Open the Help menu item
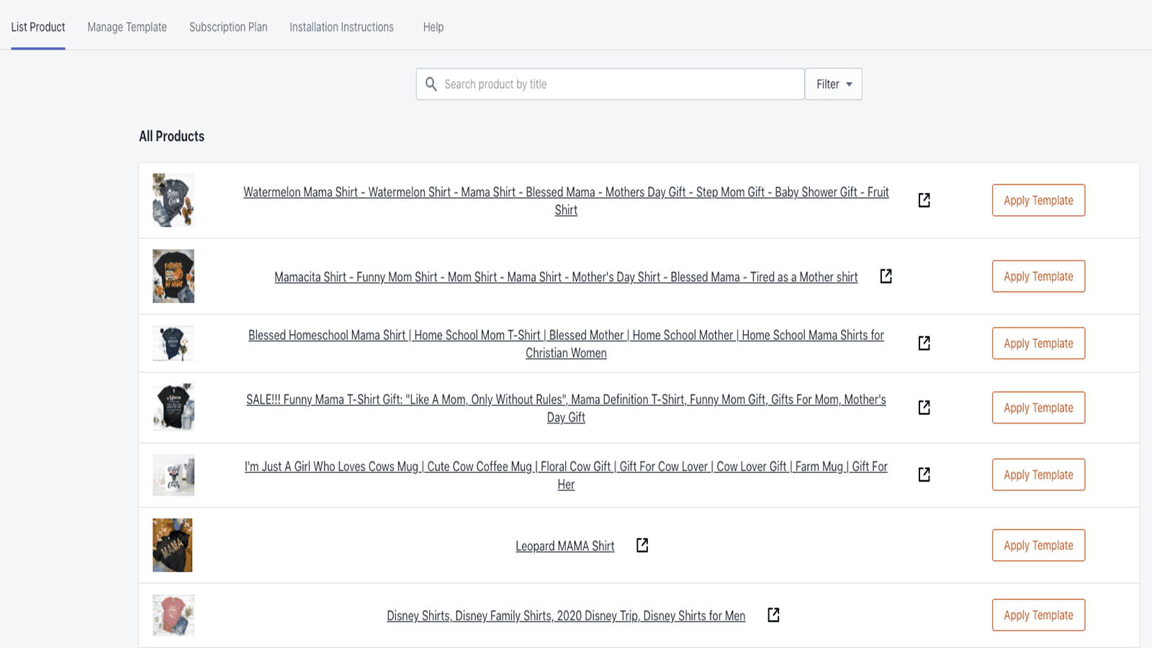This screenshot has width=1152, height=648. [x=433, y=27]
